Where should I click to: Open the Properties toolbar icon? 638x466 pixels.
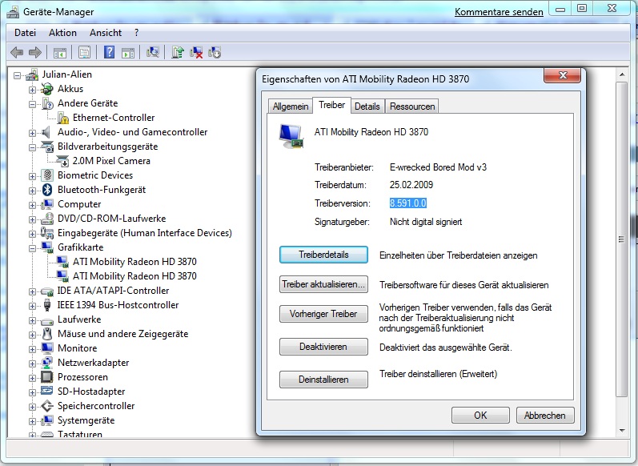point(84,53)
